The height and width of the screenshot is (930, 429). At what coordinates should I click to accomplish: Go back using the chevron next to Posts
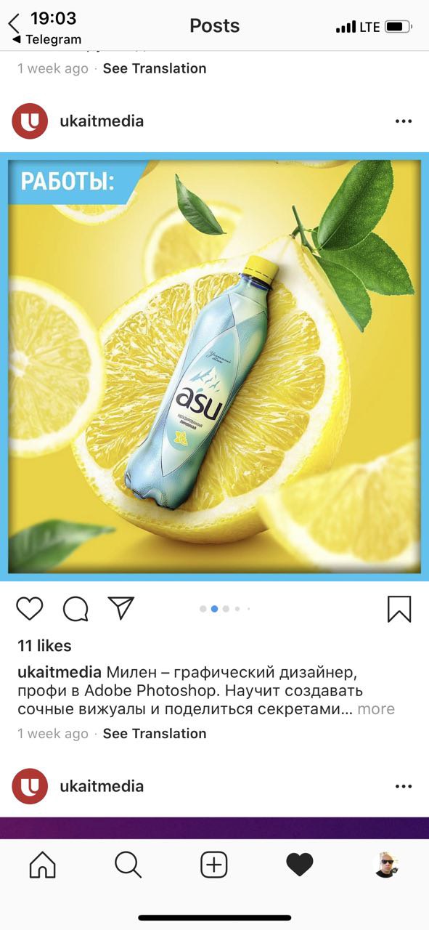14,24
